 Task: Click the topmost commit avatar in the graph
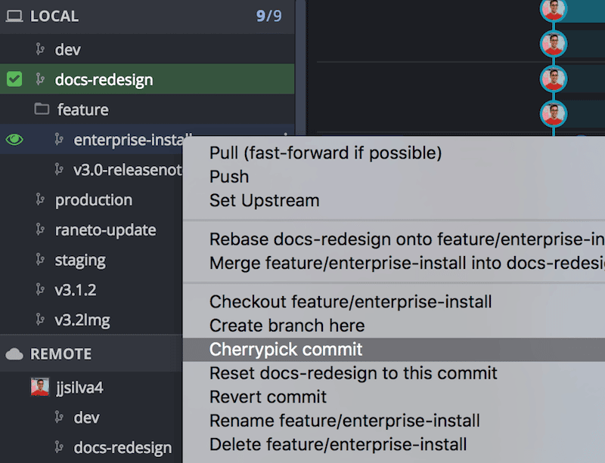[x=554, y=11]
